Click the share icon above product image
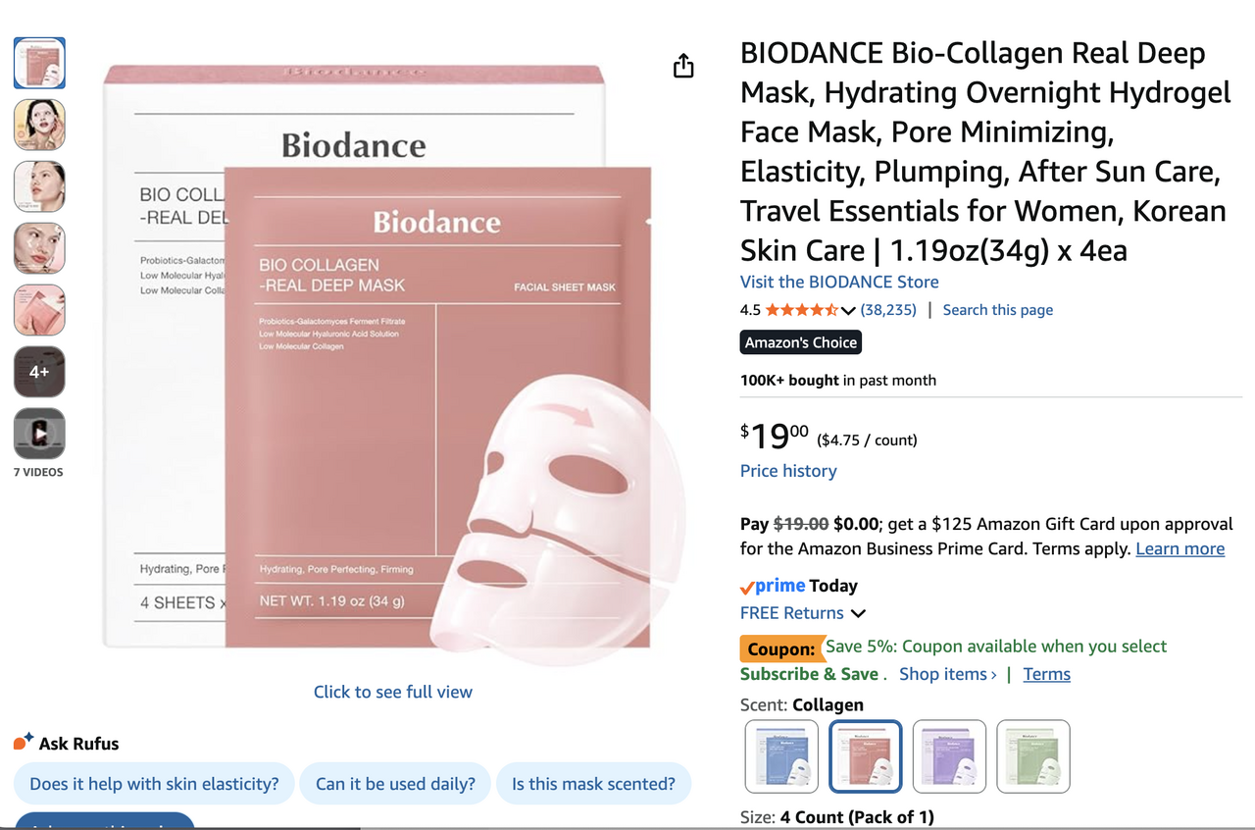1255x830 pixels. (x=683, y=66)
